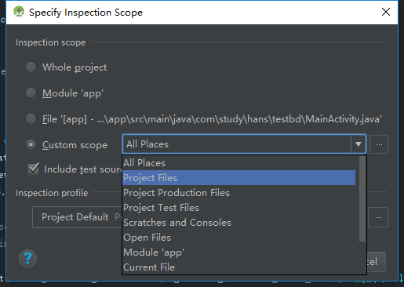Image resolution: width=404 pixels, height=287 pixels.
Task: Toggle the Include test sources checkbox
Action: [34, 169]
